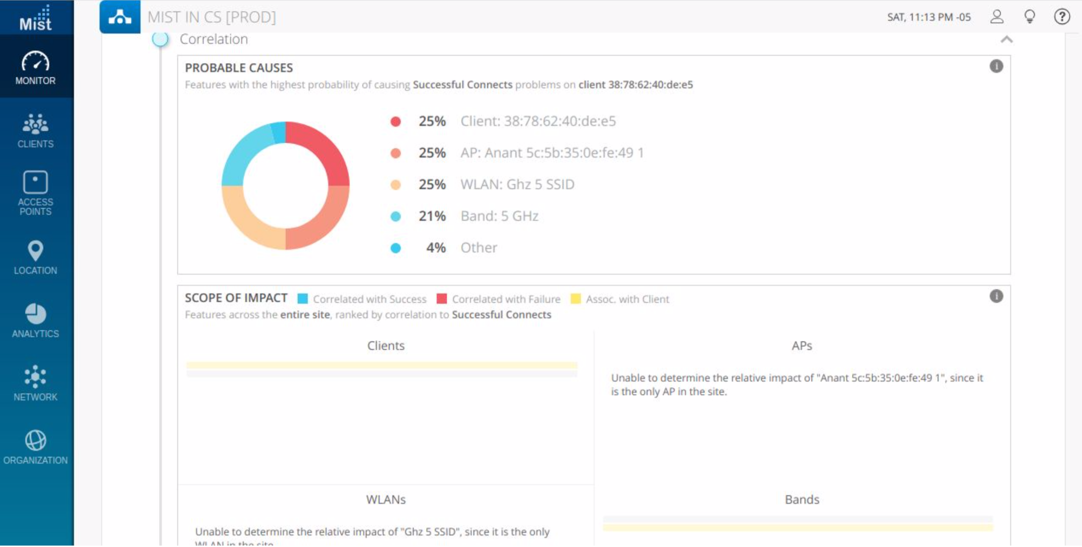Click the lightbulb icon
The width and height of the screenshot is (1082, 547).
click(x=1029, y=17)
